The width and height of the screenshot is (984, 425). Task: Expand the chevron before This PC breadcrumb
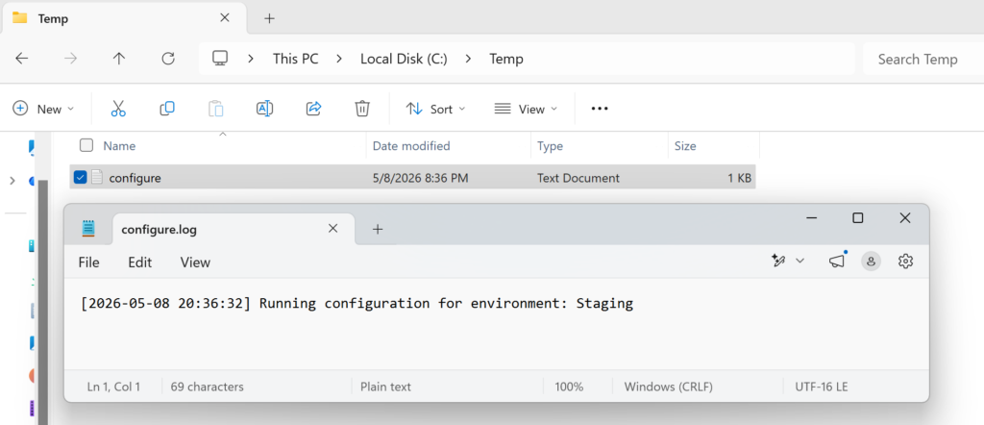pos(251,59)
